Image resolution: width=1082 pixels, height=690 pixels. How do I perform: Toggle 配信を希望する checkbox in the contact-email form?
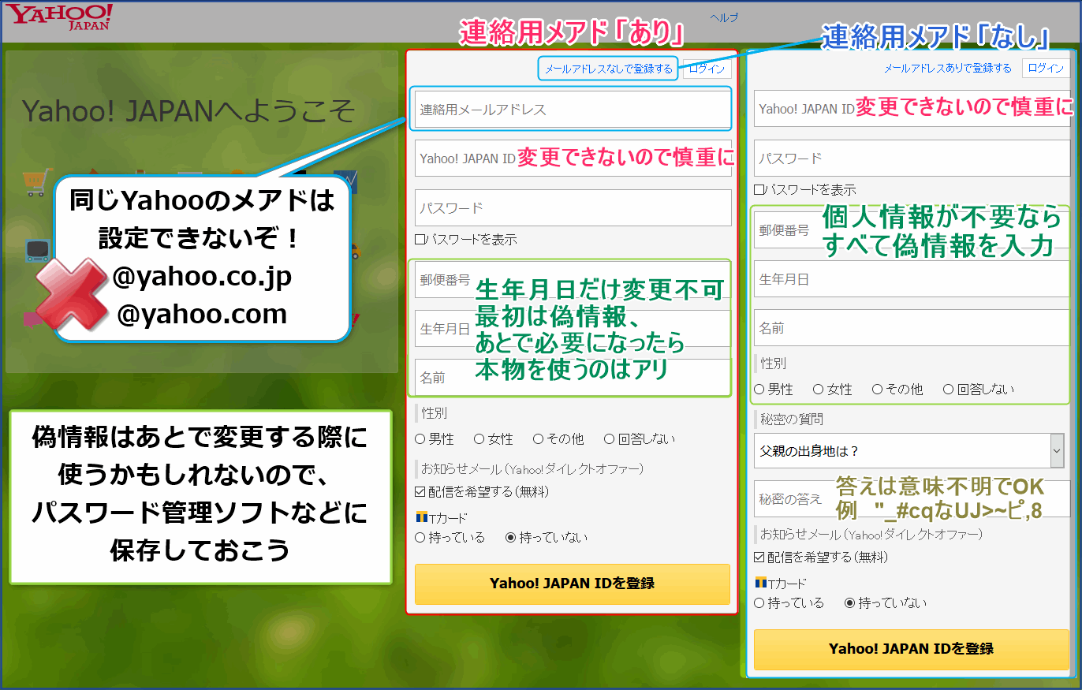coord(420,492)
